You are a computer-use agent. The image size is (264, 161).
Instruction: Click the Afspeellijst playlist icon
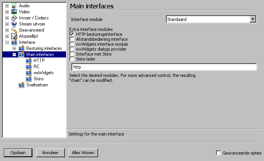(x=14, y=36)
